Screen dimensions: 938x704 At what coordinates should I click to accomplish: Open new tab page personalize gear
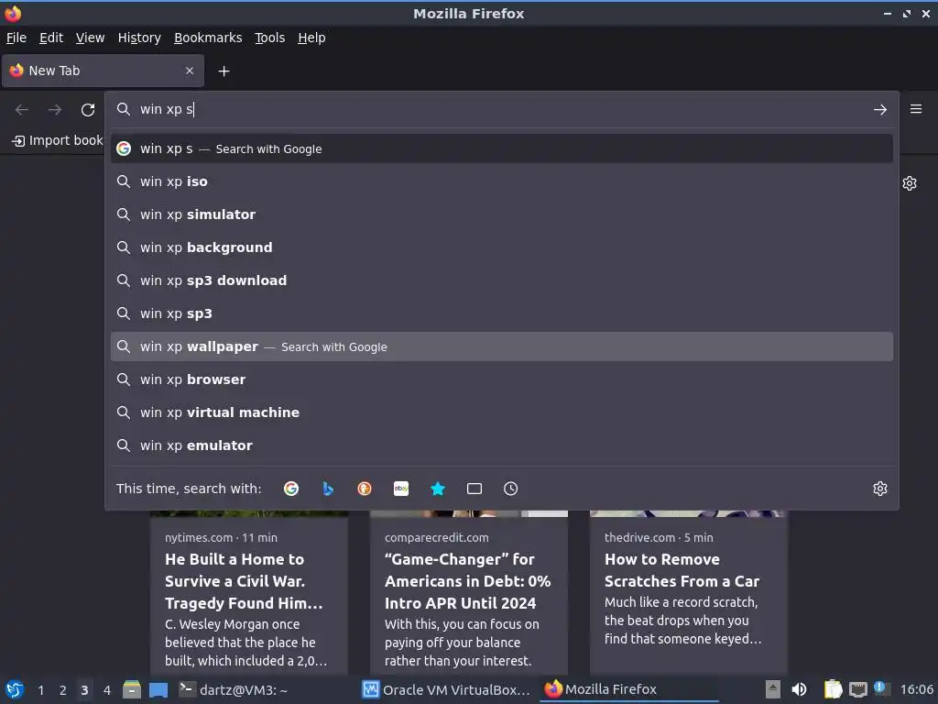(910, 183)
